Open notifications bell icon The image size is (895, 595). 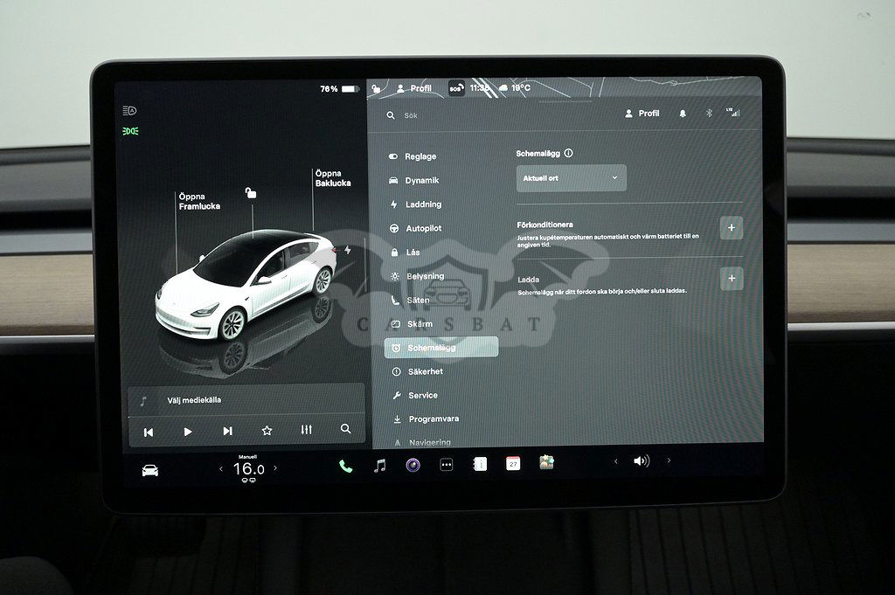point(683,114)
